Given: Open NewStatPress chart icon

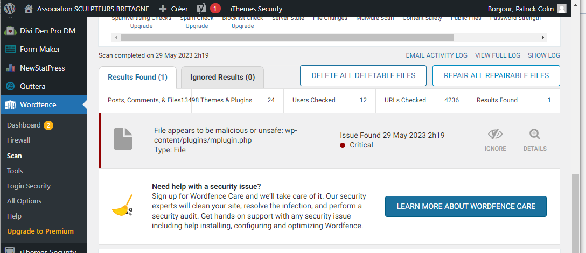Looking at the screenshot, I should pos(10,68).
